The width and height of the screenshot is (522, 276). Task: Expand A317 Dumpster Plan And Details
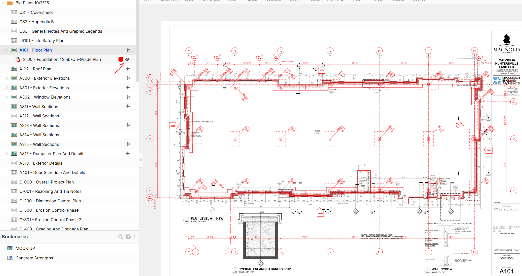point(7,154)
